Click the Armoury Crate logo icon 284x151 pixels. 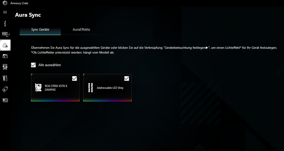coord(5,3)
